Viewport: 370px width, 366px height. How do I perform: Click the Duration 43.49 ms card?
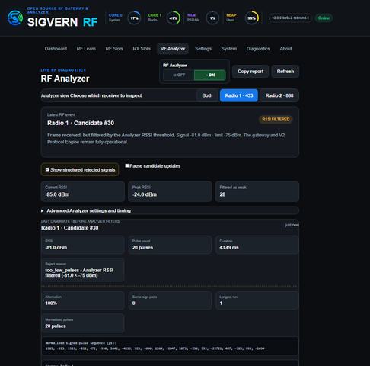pos(257,245)
